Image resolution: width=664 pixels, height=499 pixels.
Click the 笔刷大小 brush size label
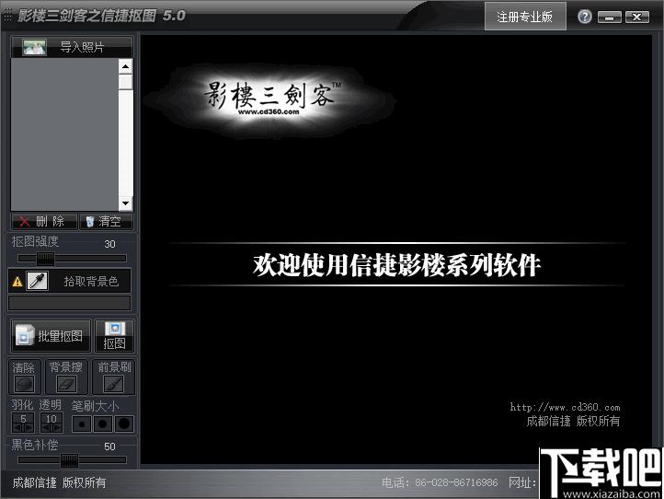coord(95,406)
